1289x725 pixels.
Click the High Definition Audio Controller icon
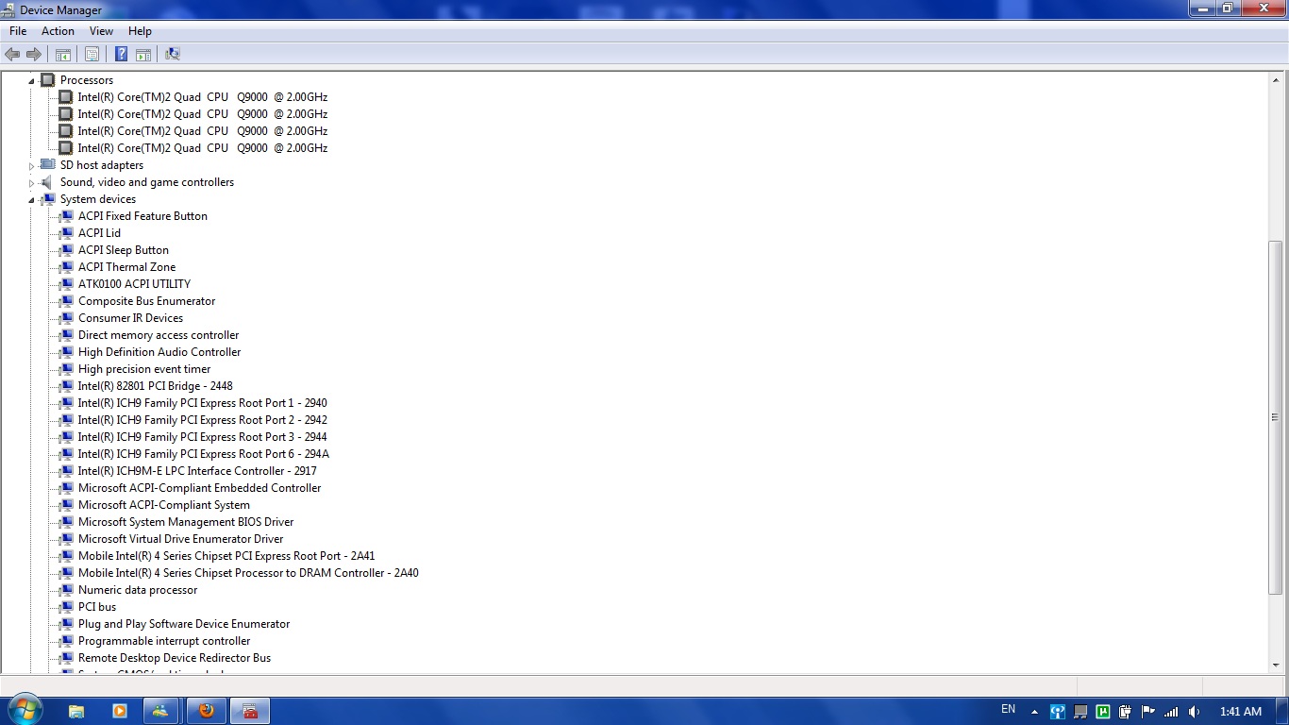pos(66,352)
